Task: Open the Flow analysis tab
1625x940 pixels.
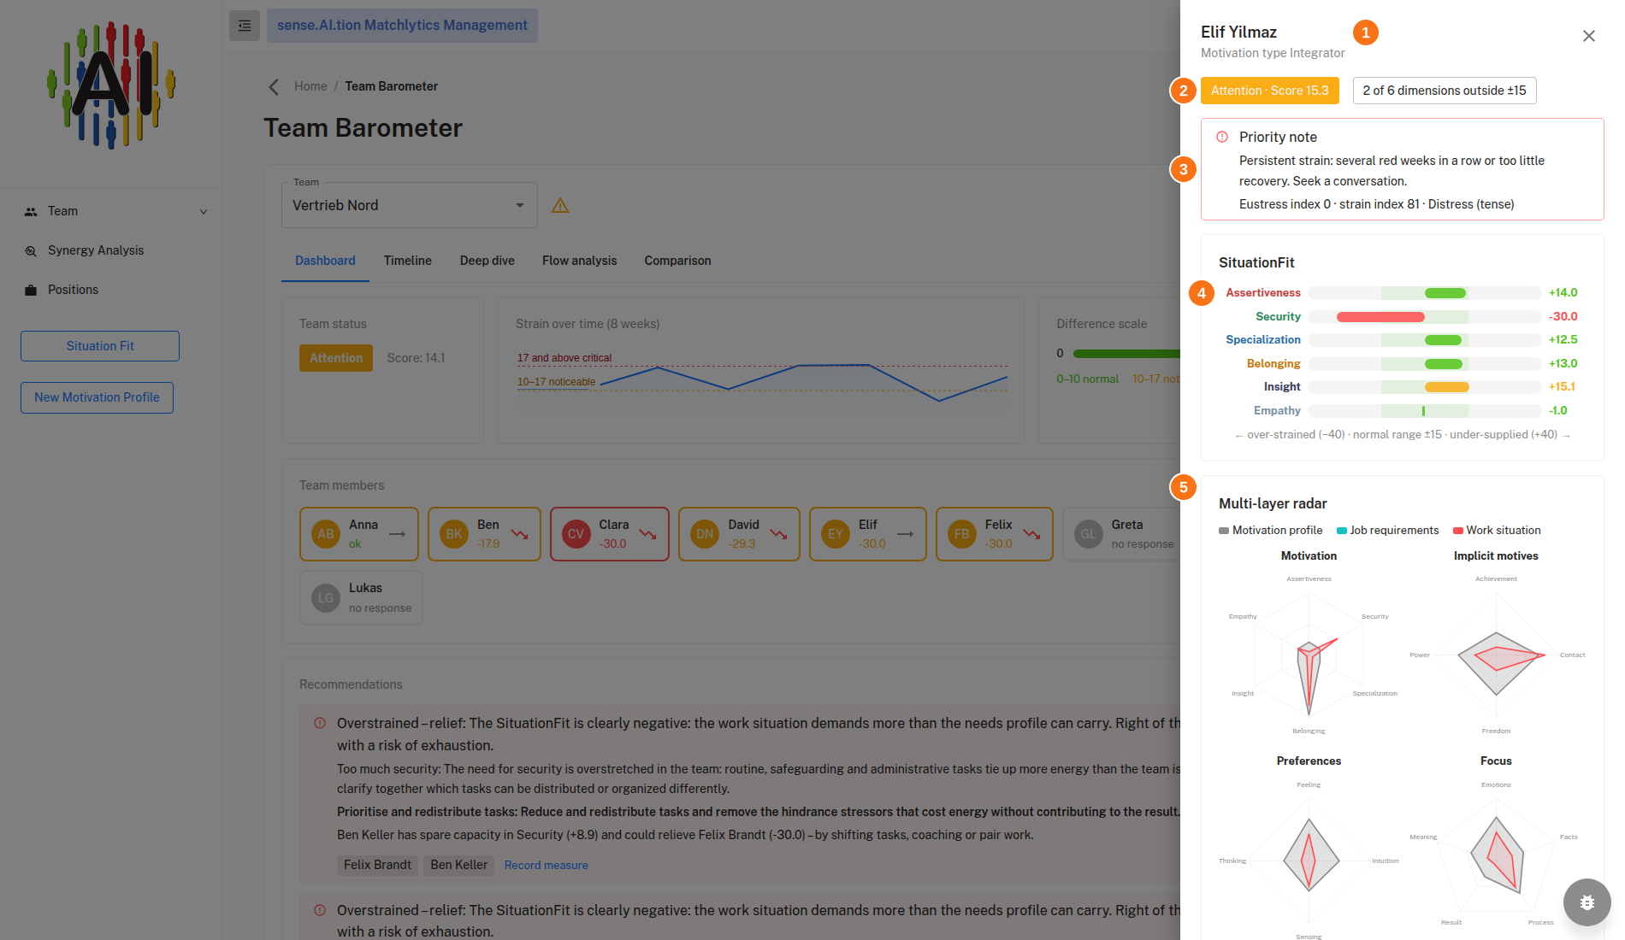Action: tap(580, 261)
